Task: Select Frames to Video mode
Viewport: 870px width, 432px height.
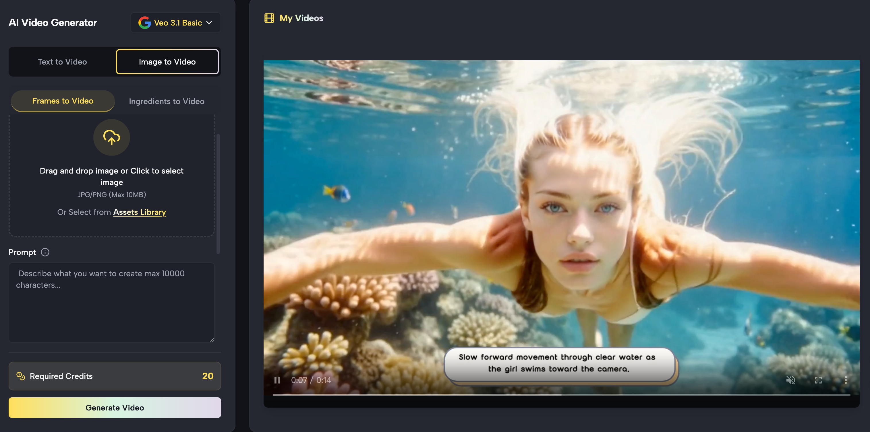Action: click(x=63, y=101)
